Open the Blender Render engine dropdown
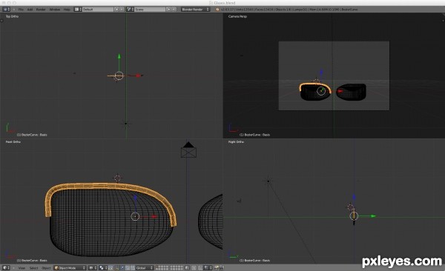Image resolution: width=445 pixels, height=271 pixels. pos(195,10)
